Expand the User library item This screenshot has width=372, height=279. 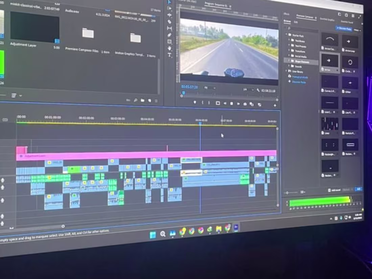coord(286,71)
